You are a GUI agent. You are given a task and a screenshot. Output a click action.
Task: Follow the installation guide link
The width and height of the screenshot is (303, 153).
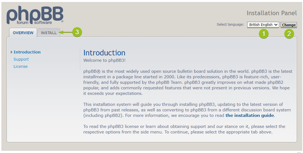pyautogui.click(x=250, y=116)
